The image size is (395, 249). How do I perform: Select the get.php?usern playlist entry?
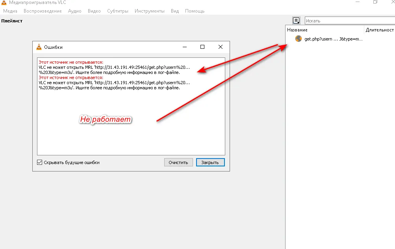tap(334, 39)
